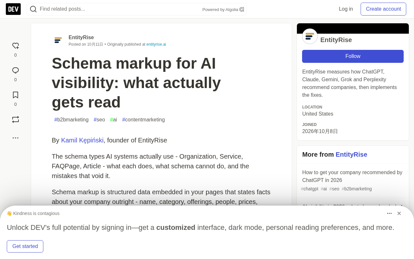
Task: Click 'Posted on 10月11日' date text
Action: (86, 44)
